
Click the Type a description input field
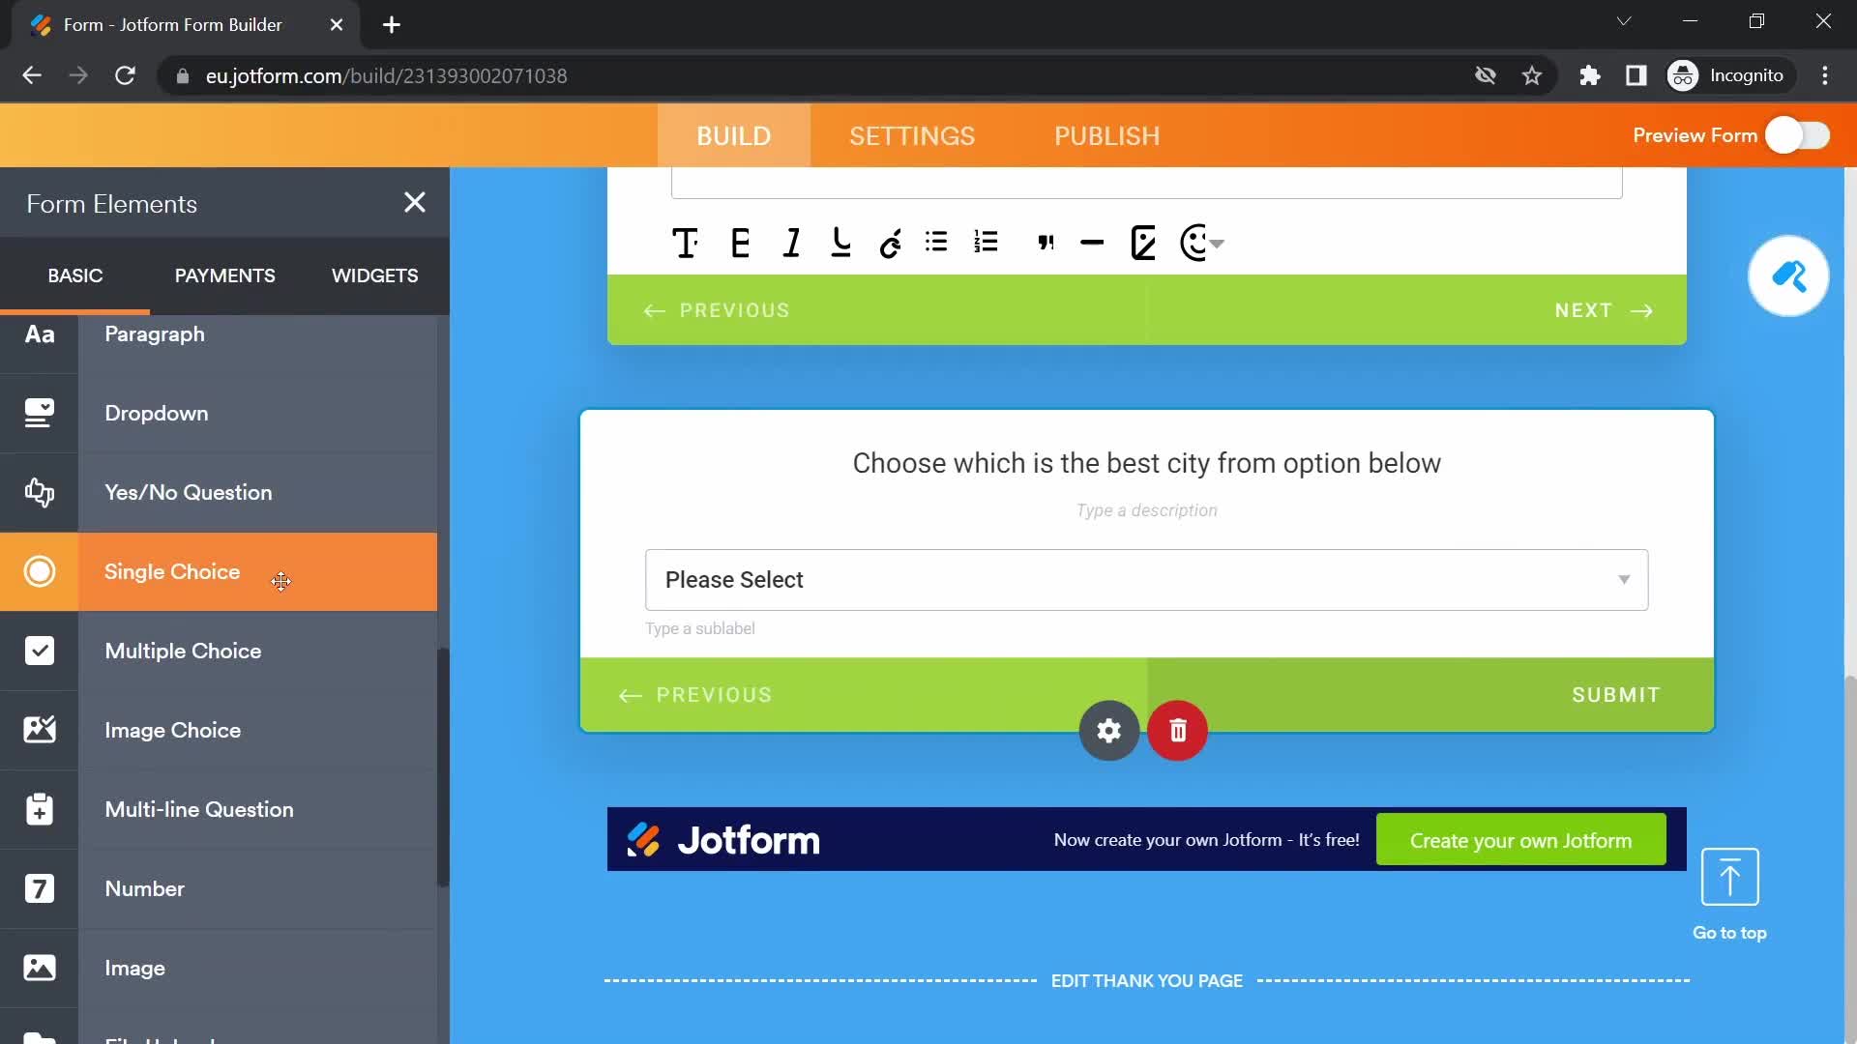pyautogui.click(x=1145, y=509)
